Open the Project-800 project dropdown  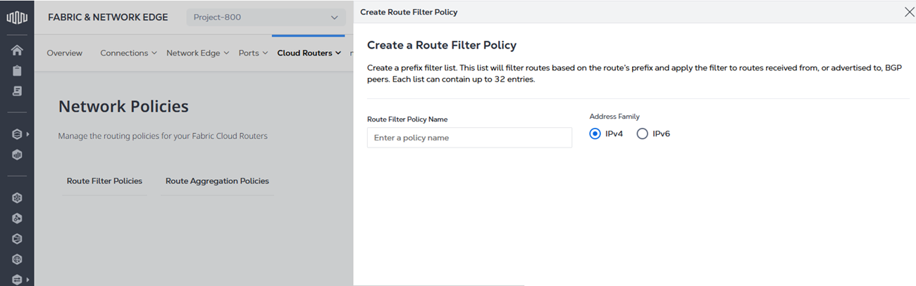tap(266, 18)
